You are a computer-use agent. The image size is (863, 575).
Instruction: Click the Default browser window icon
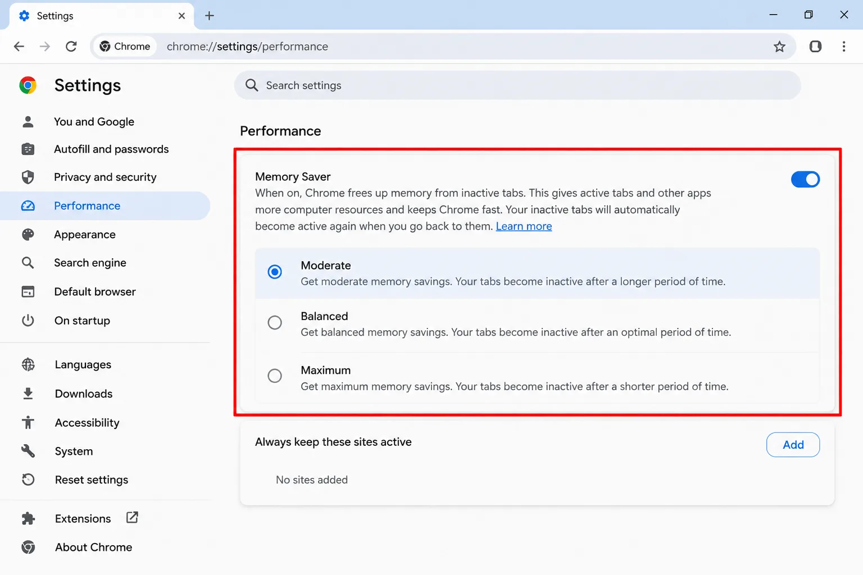[28, 291]
